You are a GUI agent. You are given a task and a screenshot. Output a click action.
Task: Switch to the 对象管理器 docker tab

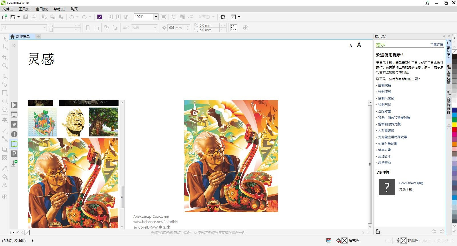click(449, 102)
